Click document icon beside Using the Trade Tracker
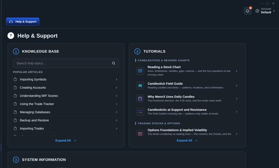This screenshot has width=279, height=168. 15,104
